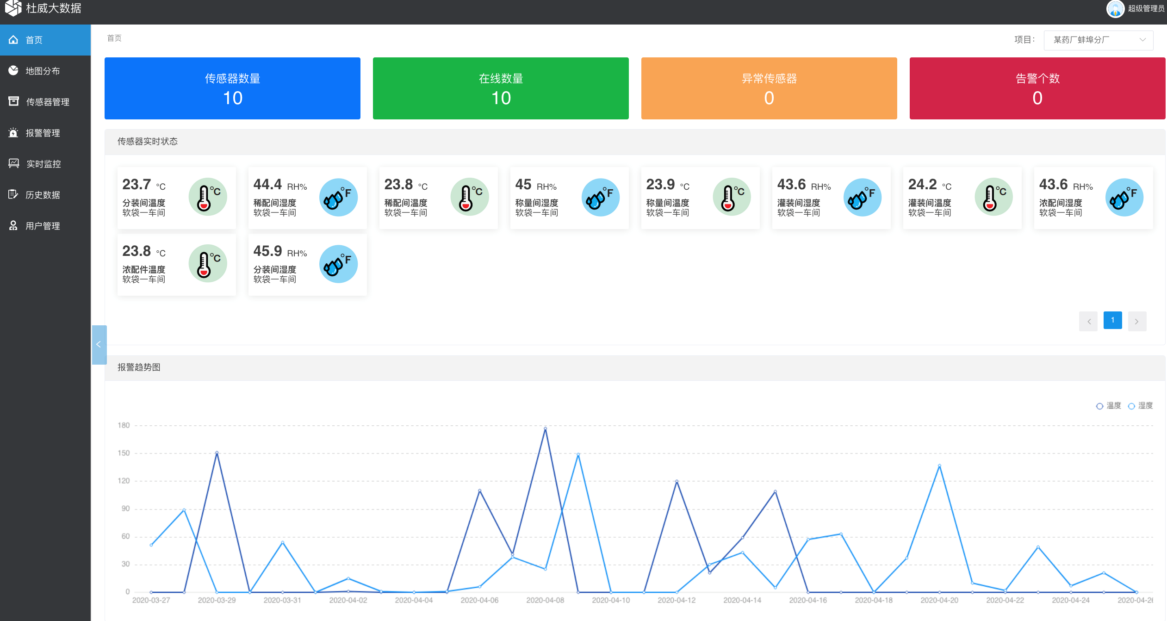The height and width of the screenshot is (621, 1167).
Task: Click the 在线数量 green card
Action: pyautogui.click(x=501, y=88)
